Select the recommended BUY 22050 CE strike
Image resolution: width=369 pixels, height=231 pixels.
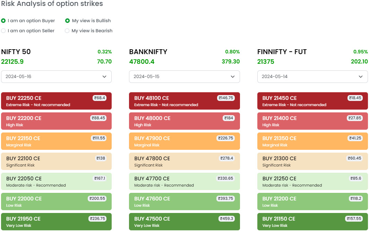(56, 181)
